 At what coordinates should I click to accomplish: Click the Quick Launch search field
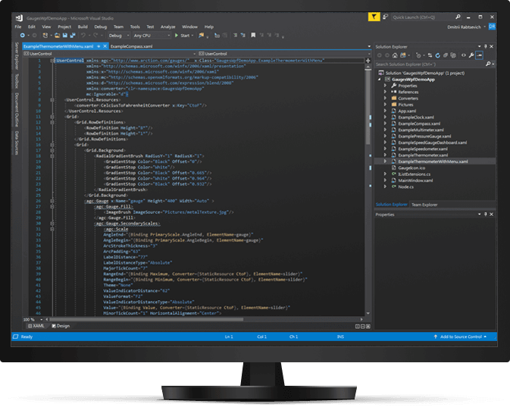pos(408,16)
